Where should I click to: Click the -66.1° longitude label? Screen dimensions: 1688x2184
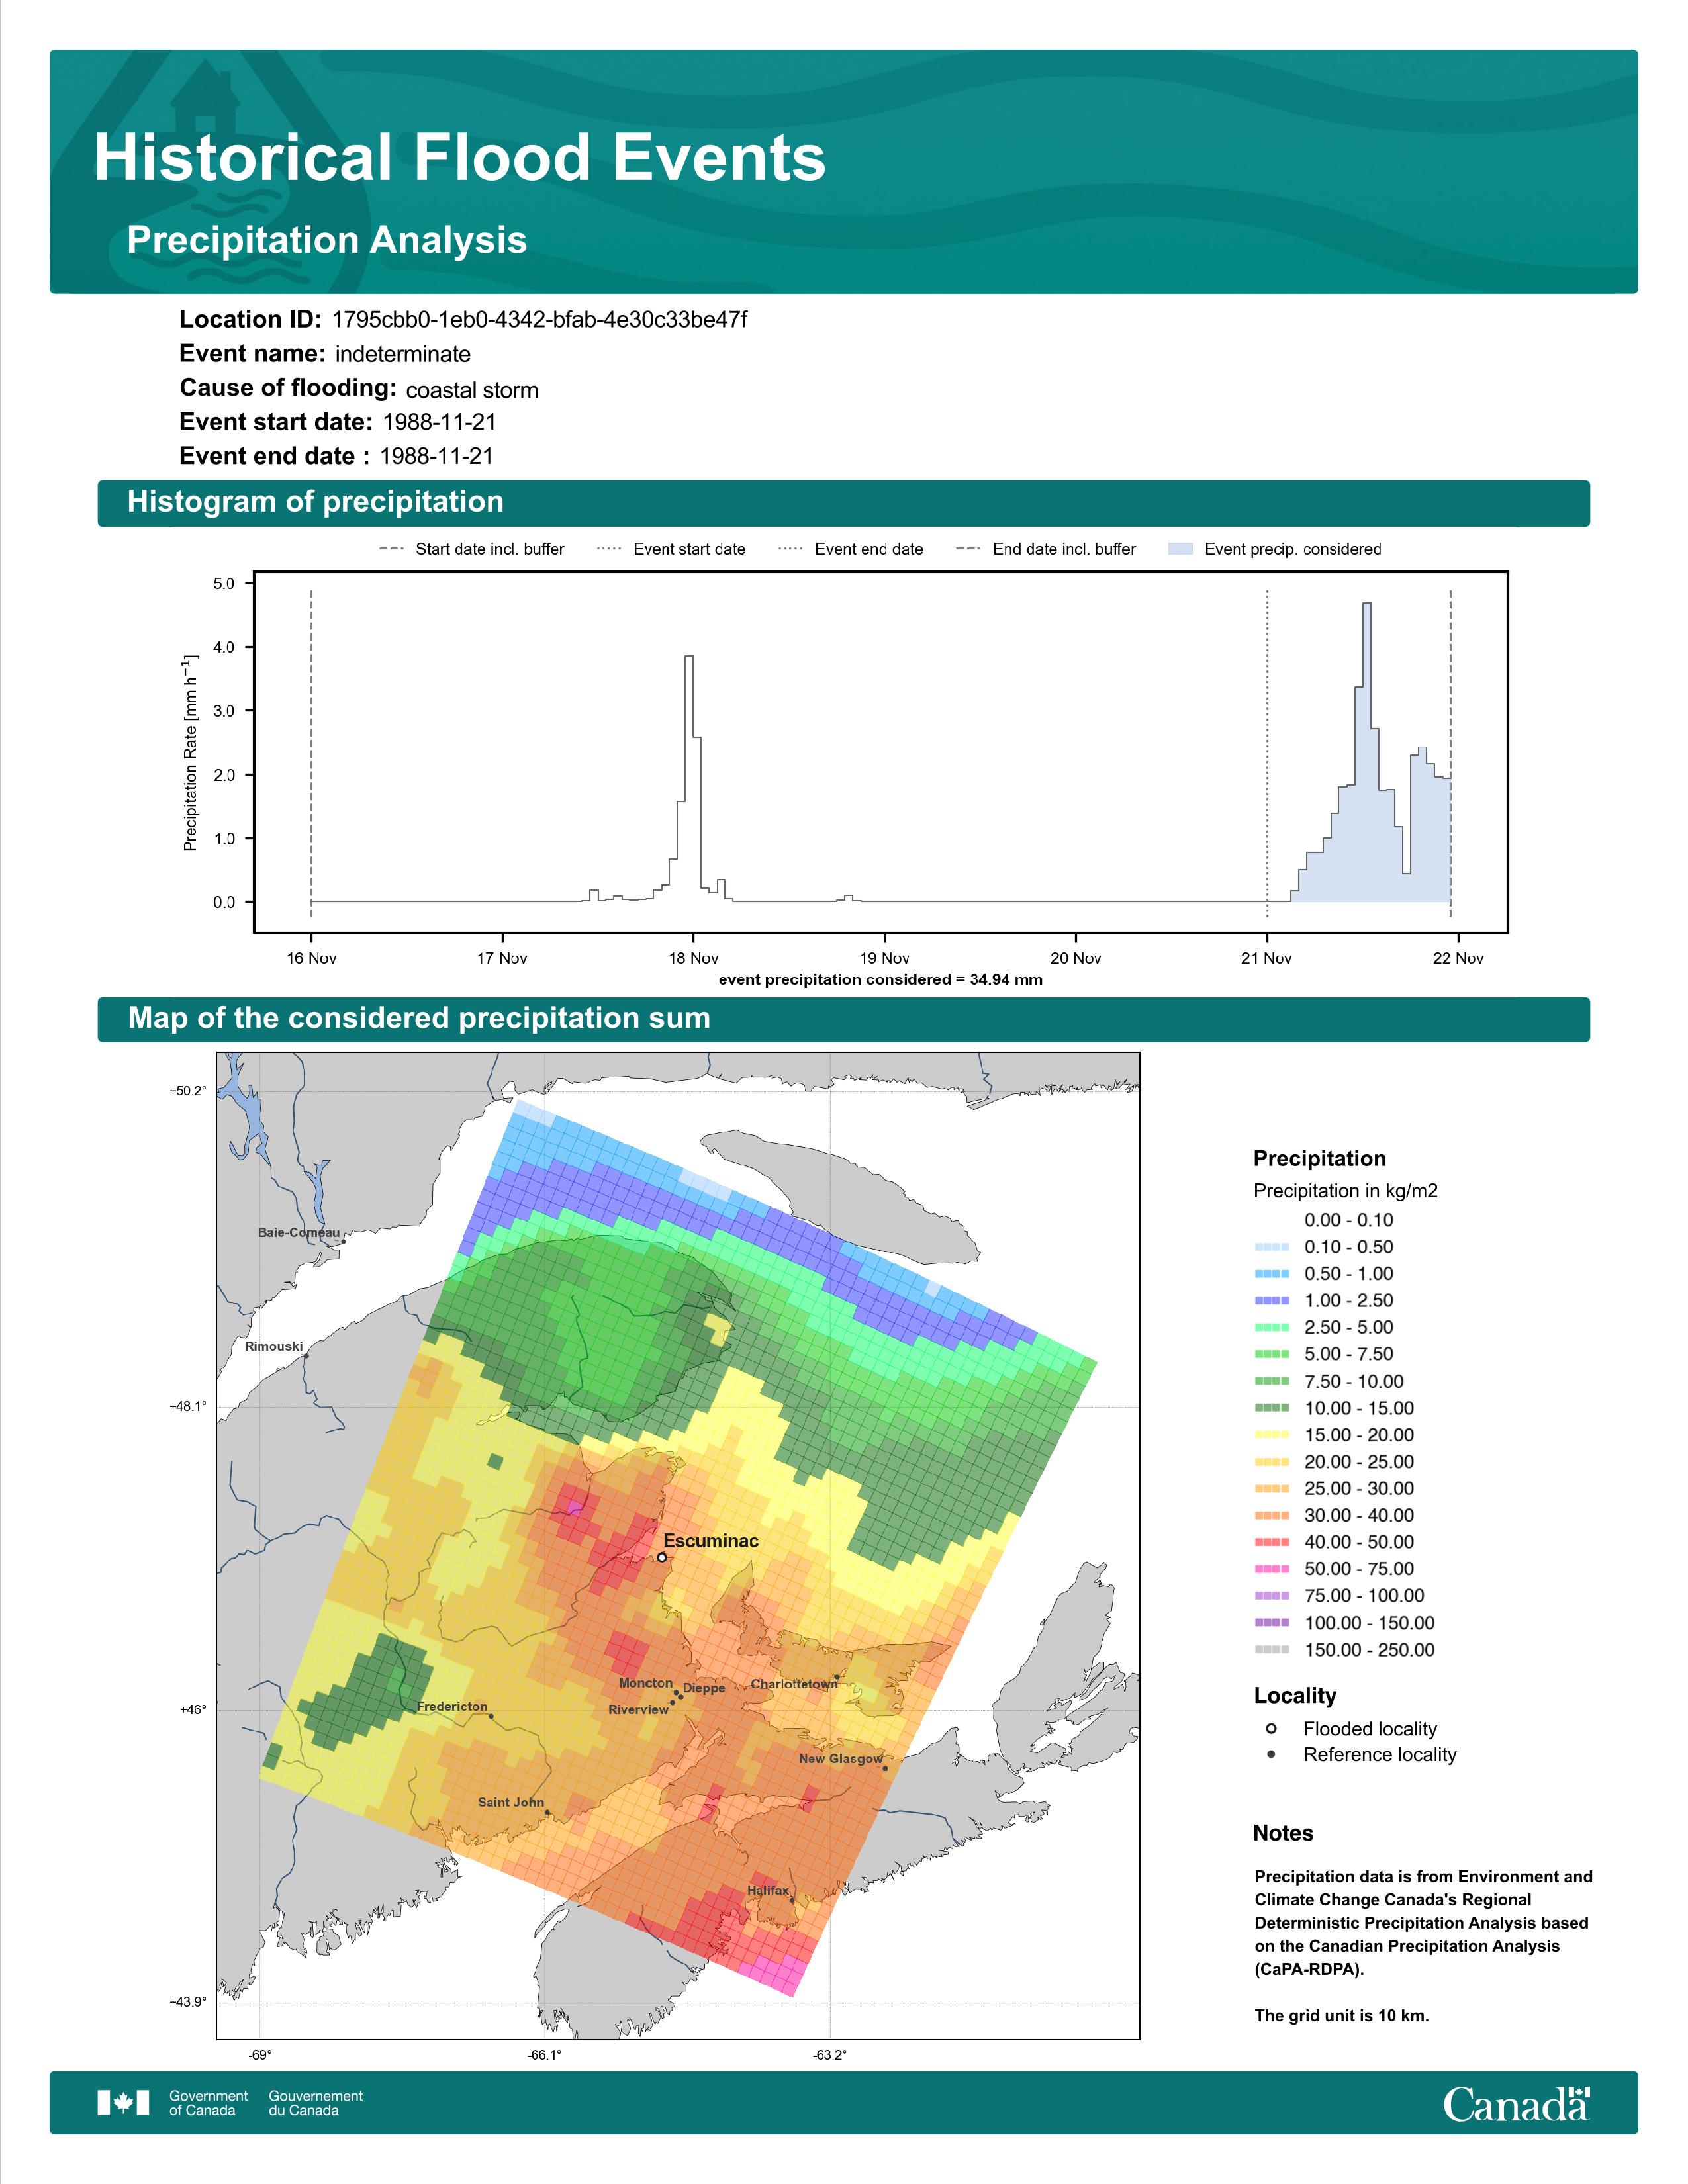[544, 2055]
